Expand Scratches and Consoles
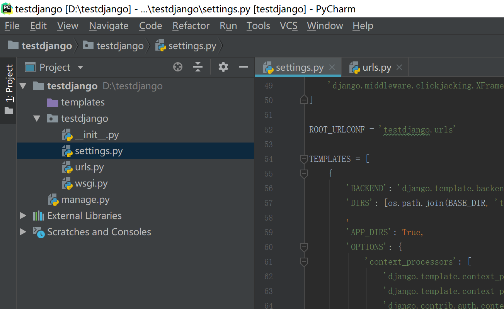 tap(23, 232)
